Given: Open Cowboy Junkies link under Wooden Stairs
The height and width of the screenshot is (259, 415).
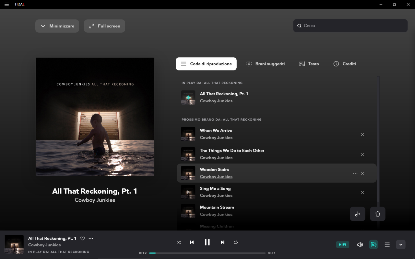Looking at the screenshot, I should click(x=216, y=177).
